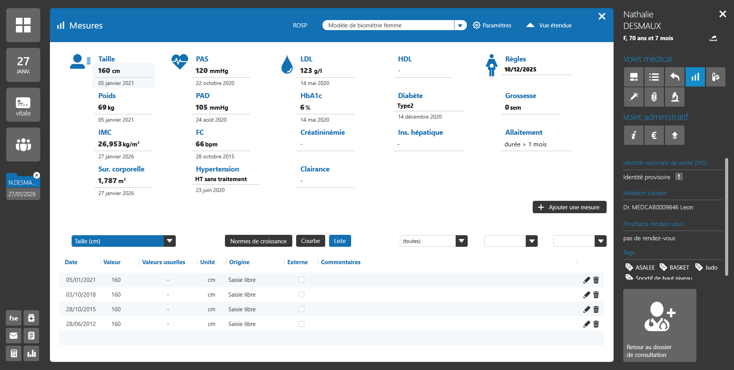Expand the (toutes) filter dropdown
Image resolution: width=734 pixels, height=370 pixels.
point(461,241)
